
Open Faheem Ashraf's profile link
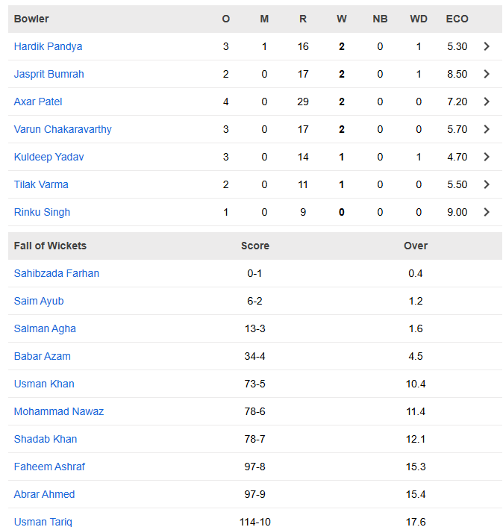point(49,467)
